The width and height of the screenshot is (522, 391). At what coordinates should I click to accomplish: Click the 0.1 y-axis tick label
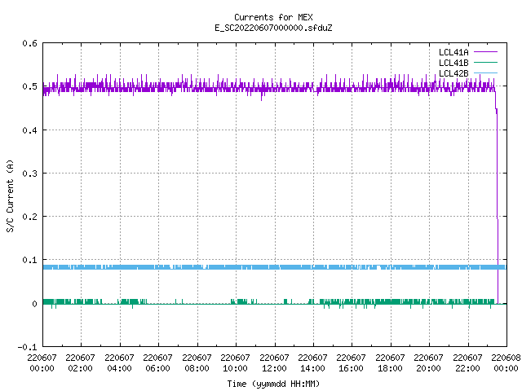[29, 260]
